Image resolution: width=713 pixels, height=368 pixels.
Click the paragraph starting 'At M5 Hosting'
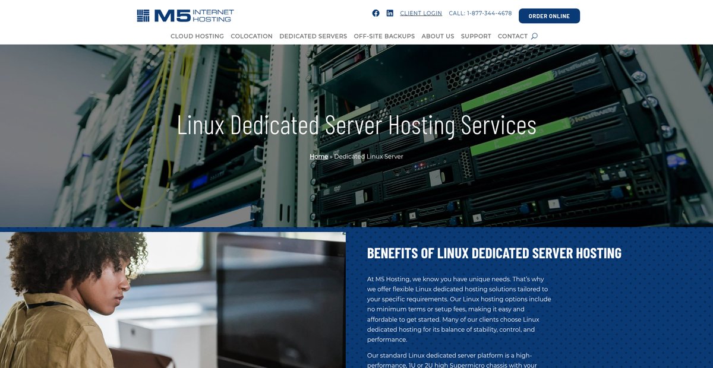tap(459, 309)
